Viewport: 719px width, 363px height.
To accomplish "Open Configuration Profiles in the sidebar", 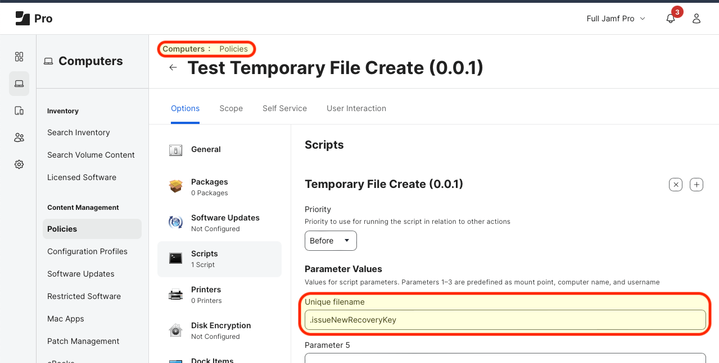I will click(87, 251).
